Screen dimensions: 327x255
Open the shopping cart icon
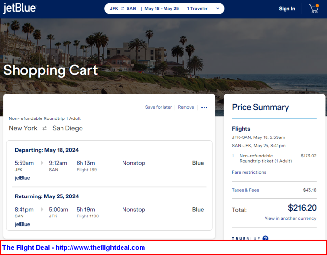314,9
